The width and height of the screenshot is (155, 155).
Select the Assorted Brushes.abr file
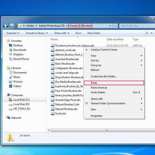(x=65, y=59)
